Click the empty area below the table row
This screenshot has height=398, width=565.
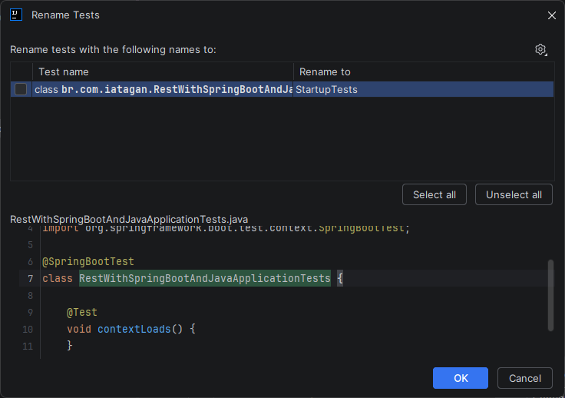tap(281, 138)
